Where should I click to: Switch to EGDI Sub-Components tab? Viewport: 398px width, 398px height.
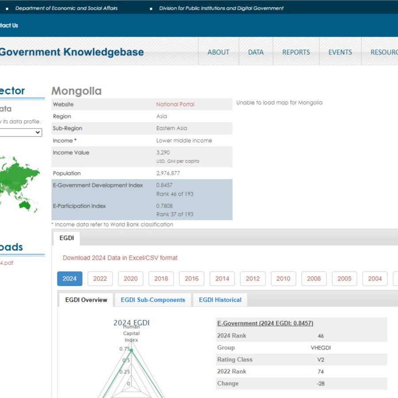pos(153,300)
